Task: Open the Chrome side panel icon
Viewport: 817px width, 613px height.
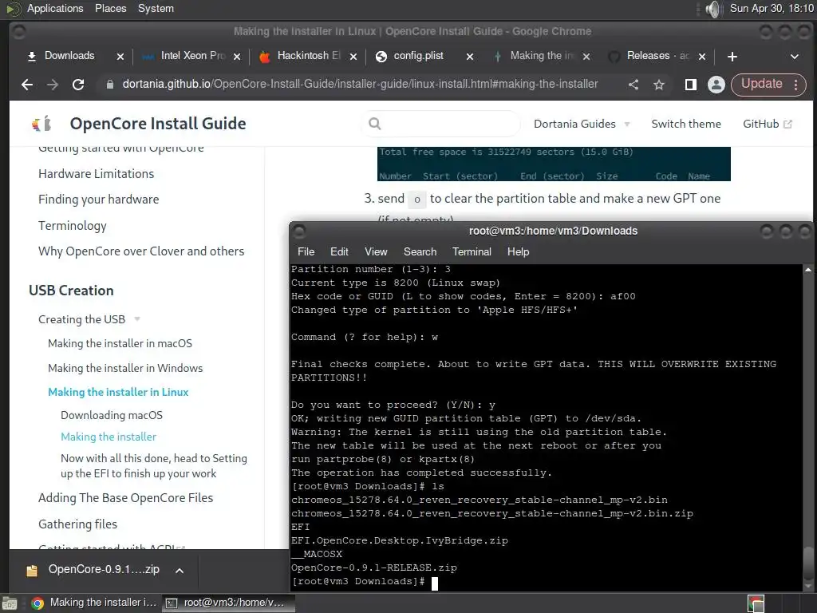Action: (x=690, y=85)
